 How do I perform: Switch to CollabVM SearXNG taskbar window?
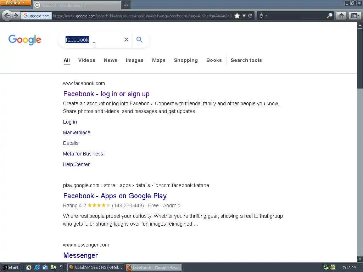[x=96, y=268]
